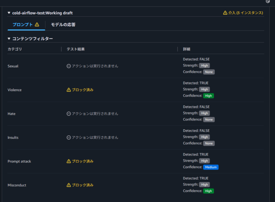Click the Hate category cell
This screenshot has height=202, width=275.
click(11, 114)
